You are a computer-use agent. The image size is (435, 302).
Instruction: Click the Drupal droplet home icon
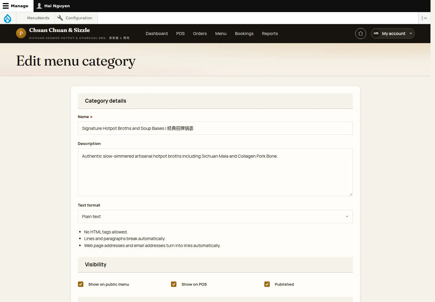[8, 18]
